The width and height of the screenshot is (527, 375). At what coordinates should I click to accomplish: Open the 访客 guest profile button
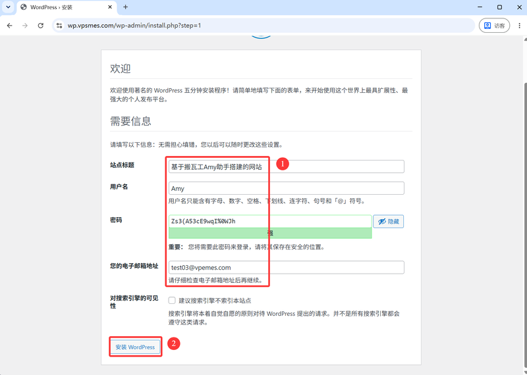click(494, 26)
